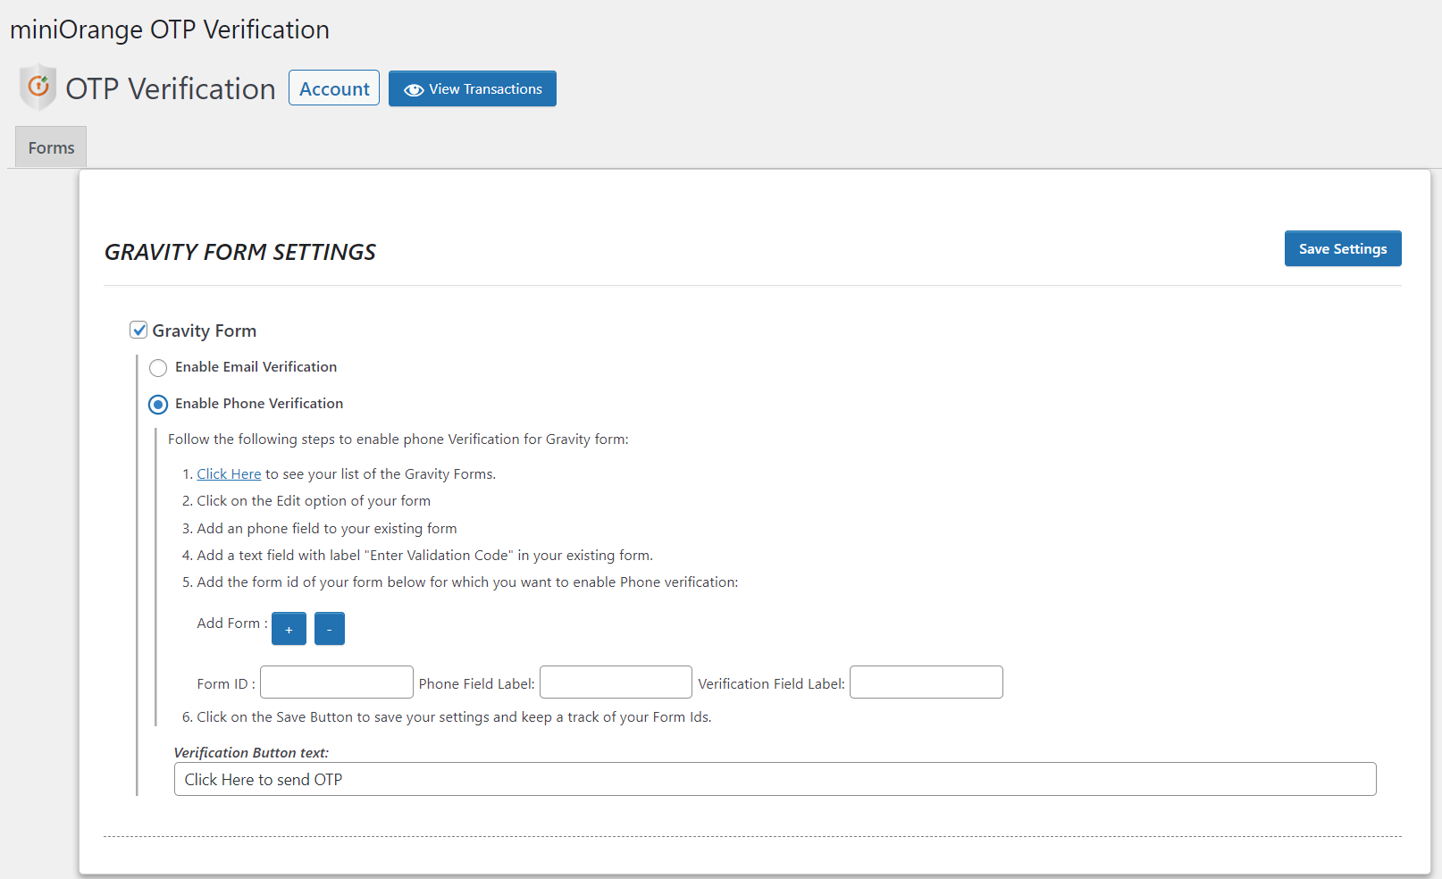Click the 'Enter Validation Code' step text

click(425, 556)
